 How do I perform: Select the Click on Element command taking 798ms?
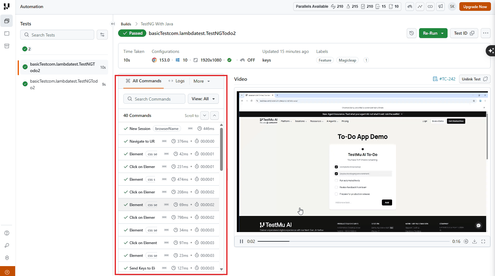coord(169,217)
